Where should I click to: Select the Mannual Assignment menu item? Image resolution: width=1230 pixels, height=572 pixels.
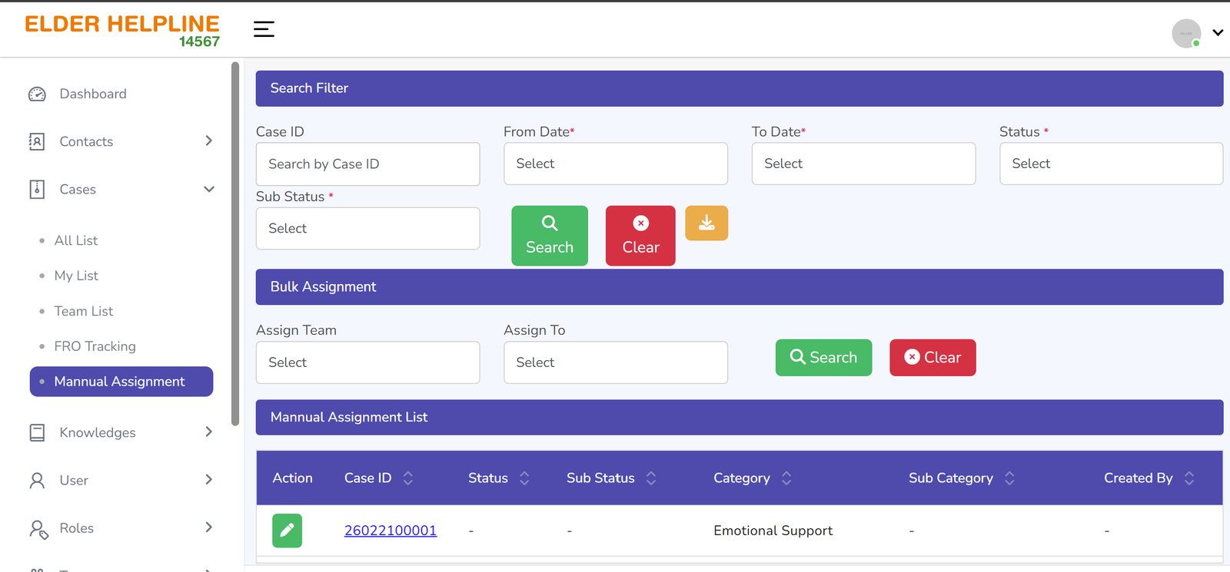121,382
